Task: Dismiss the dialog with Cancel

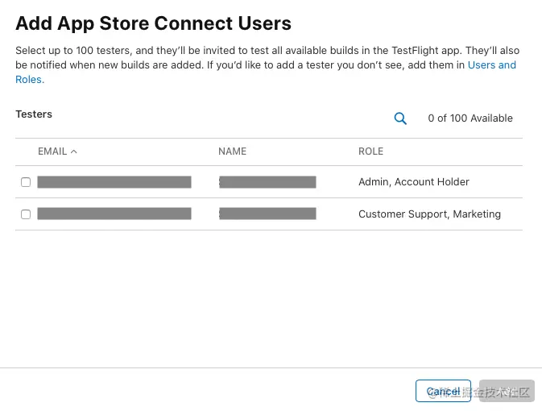Action: pyautogui.click(x=443, y=391)
